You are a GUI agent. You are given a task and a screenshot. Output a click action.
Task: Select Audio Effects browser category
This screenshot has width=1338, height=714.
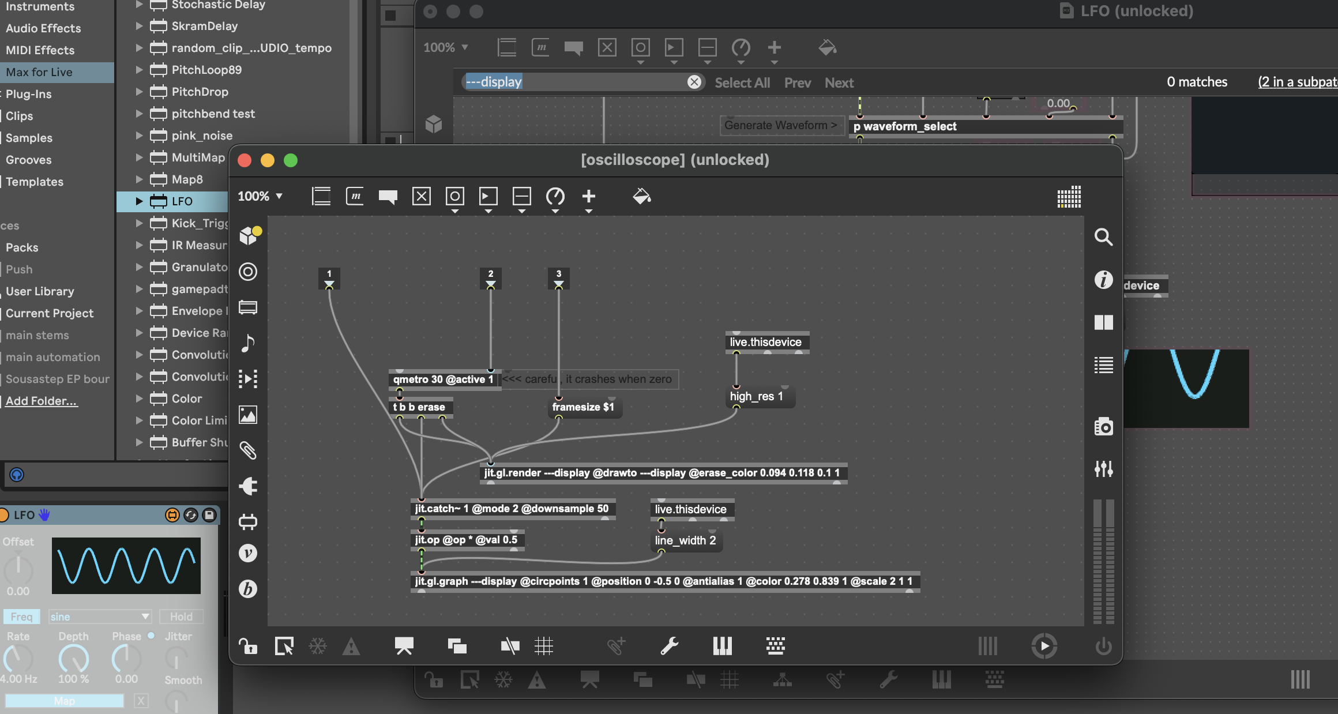tap(43, 28)
